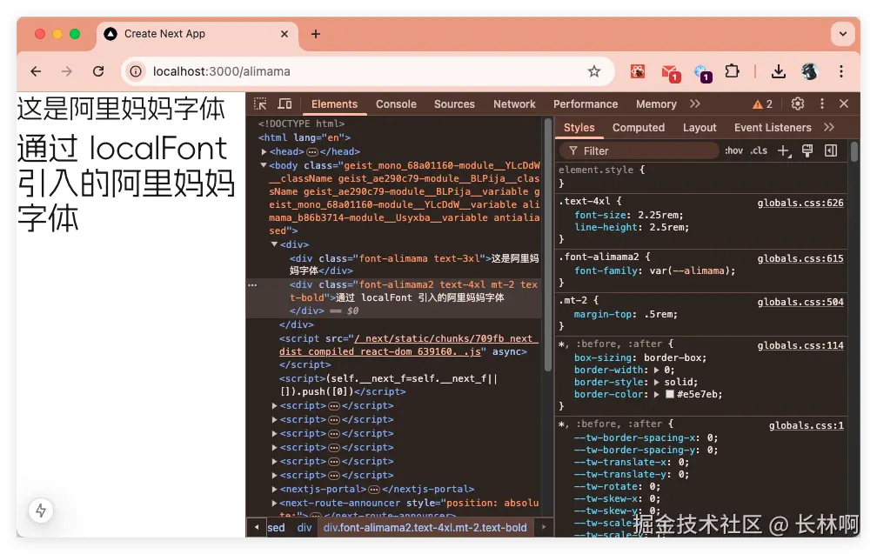Screen dimensions: 877x554
Task: Add a new style rule with plus
Action: 784,151
